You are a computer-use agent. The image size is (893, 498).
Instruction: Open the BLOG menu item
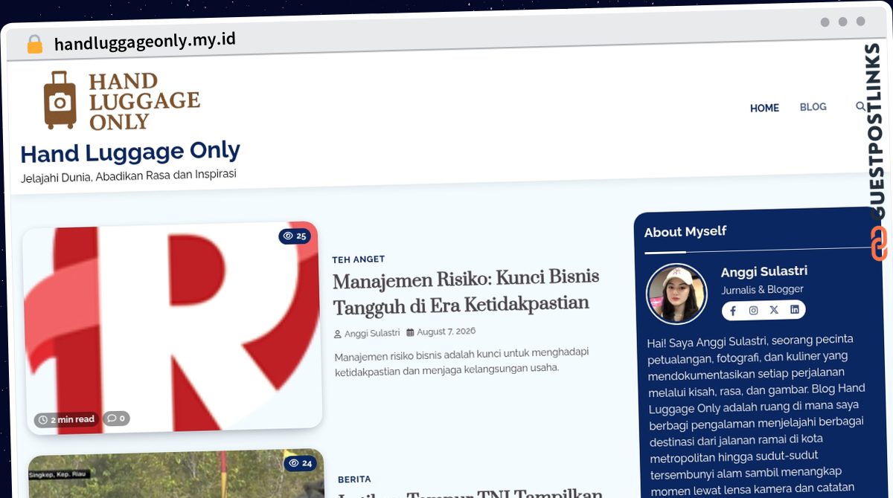813,107
